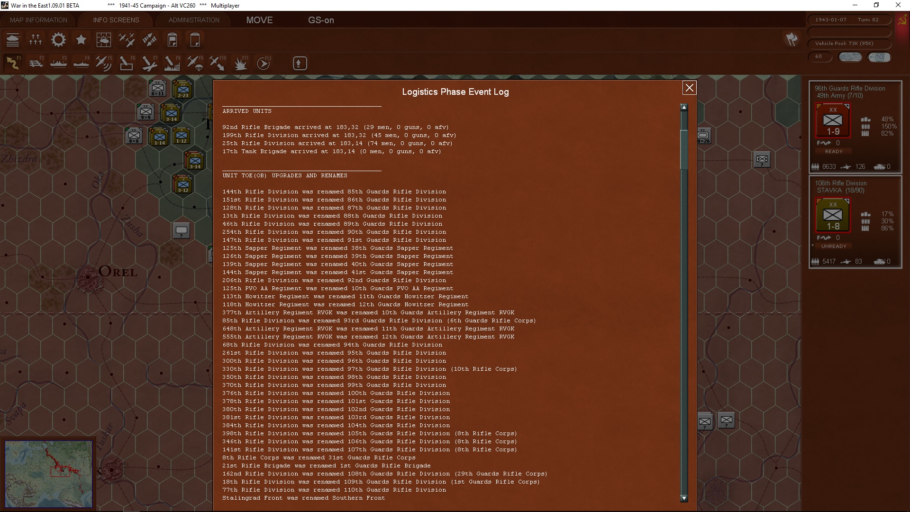This screenshot has width=910, height=512.
Task: Open the MAP INFORMATION tab
Action: pyautogui.click(x=38, y=20)
